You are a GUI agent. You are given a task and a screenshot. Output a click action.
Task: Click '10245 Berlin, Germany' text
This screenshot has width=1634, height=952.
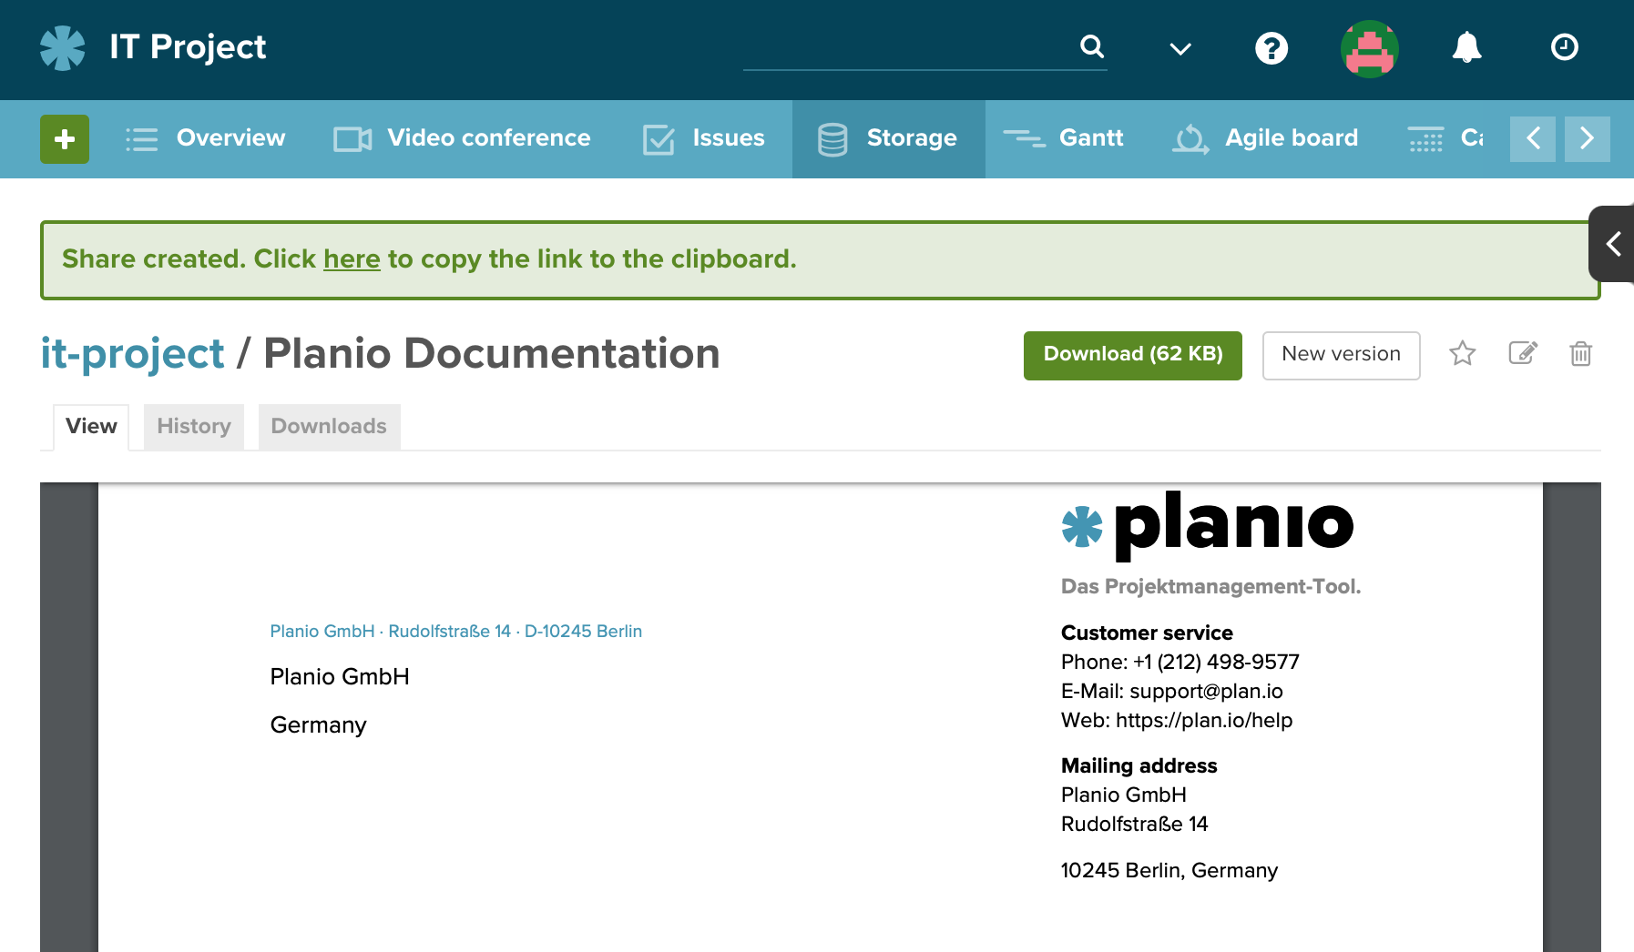coord(1169,871)
